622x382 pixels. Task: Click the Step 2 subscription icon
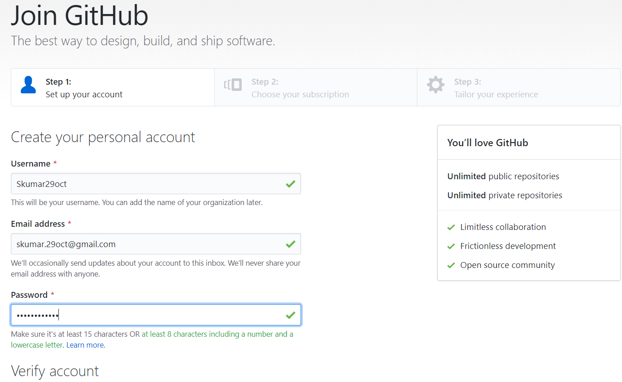[x=233, y=85]
